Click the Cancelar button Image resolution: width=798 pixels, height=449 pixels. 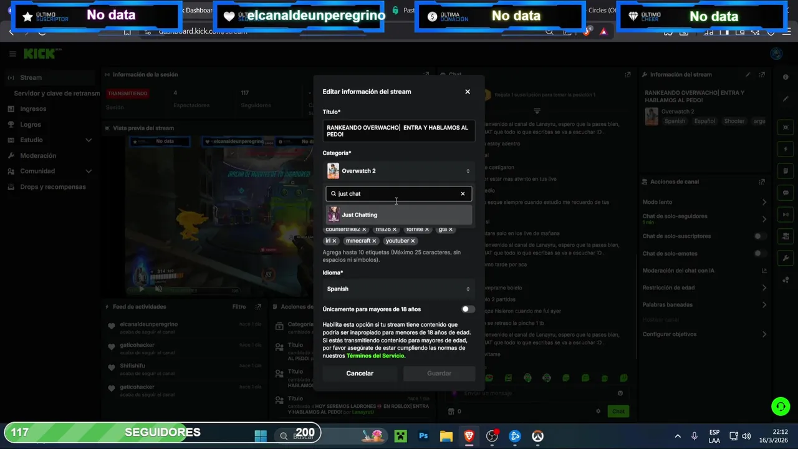[360, 374]
